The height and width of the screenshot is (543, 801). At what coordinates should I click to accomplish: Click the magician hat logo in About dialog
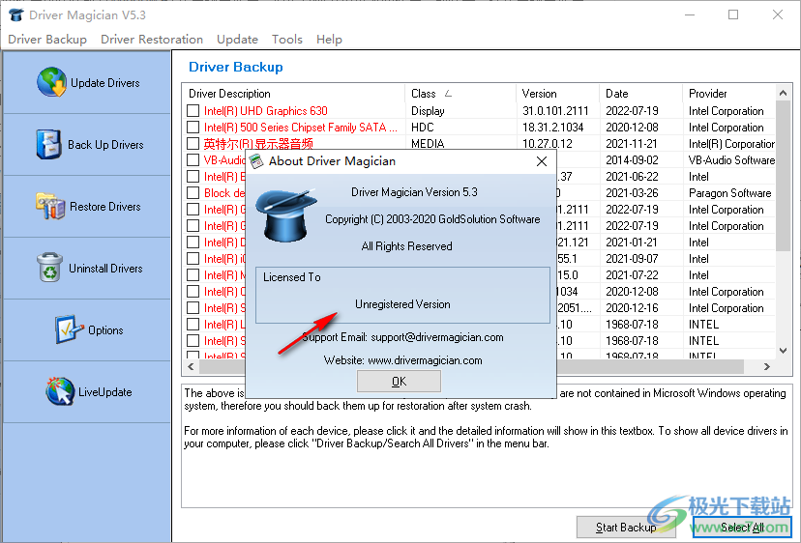click(286, 214)
